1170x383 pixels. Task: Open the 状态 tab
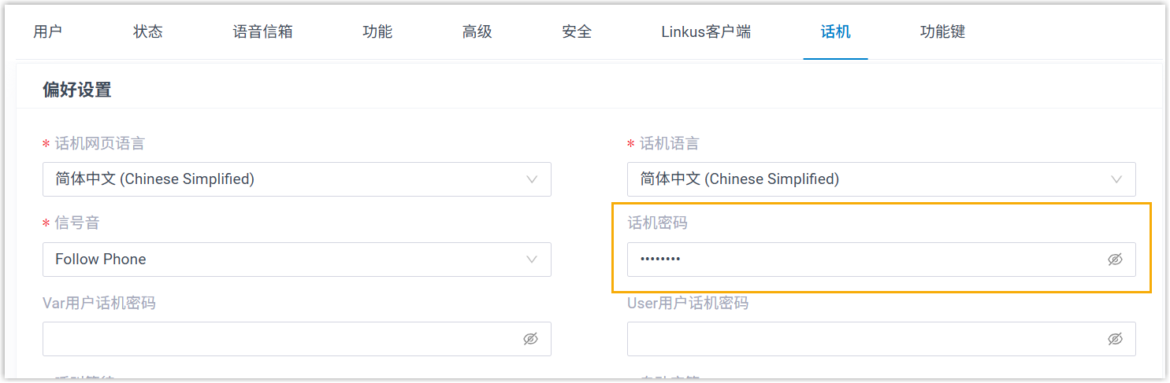(148, 32)
